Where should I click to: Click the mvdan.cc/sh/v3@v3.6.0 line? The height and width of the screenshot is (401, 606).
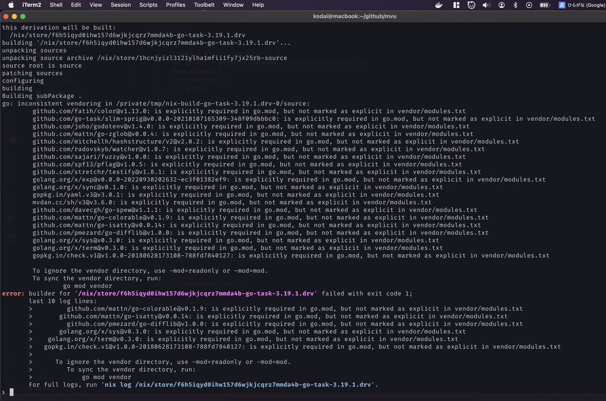pyautogui.click(x=232, y=202)
